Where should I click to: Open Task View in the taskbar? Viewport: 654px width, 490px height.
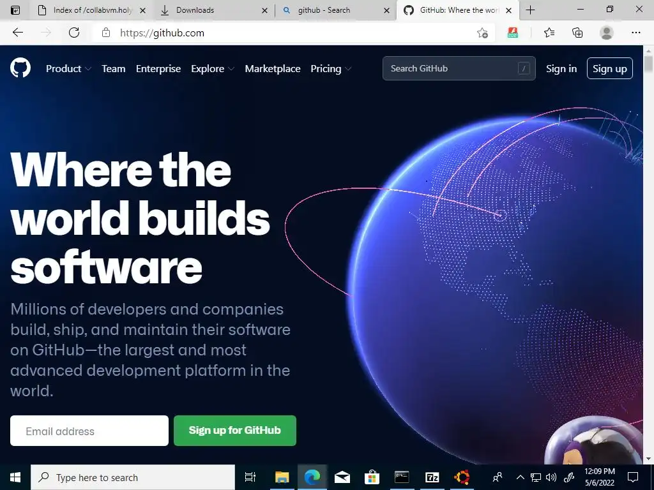(x=250, y=477)
